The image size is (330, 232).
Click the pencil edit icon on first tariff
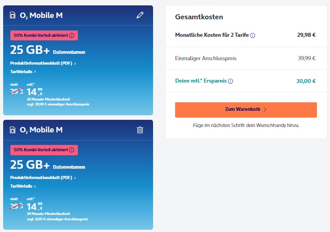[140, 15]
